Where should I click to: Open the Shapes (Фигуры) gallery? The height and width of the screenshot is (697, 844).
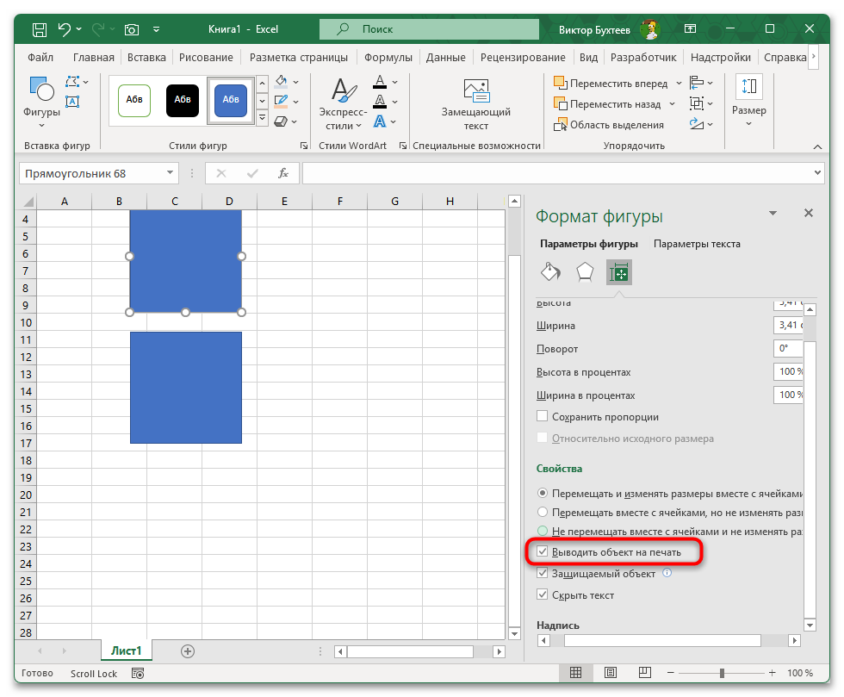coord(41,103)
